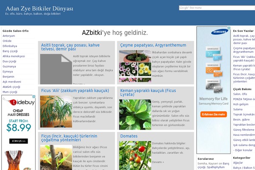Select Afrika menekşesi link

click(x=14, y=56)
